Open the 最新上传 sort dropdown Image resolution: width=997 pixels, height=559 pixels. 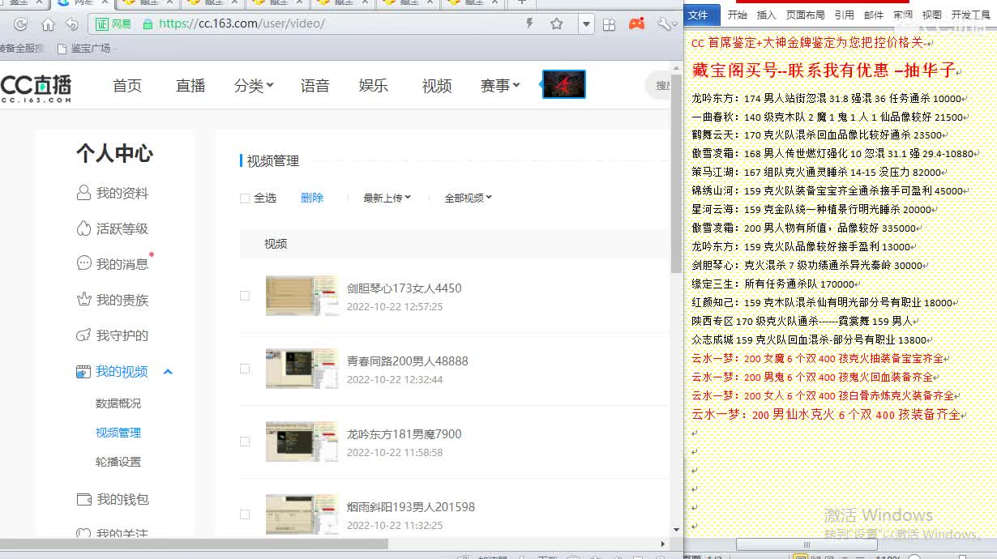[387, 198]
